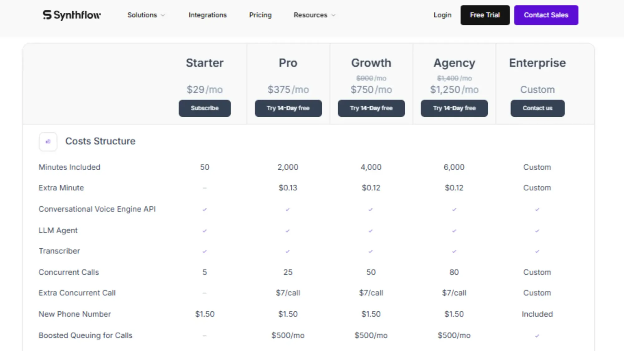Click the Synthflow logo
Screen dimensions: 624x351
[x=71, y=15]
